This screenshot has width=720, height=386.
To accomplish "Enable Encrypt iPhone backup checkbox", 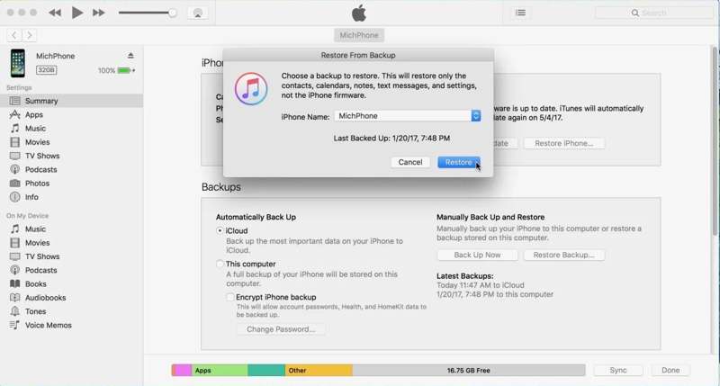I will [230, 297].
